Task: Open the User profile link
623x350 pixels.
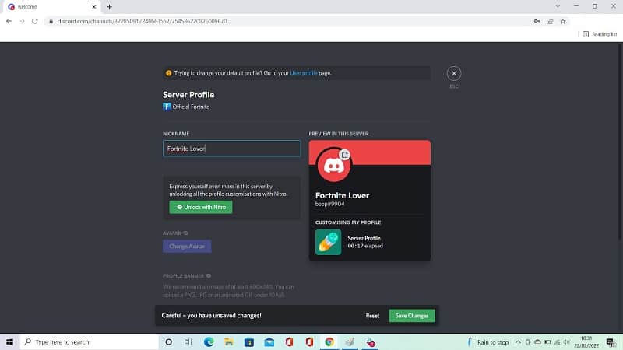Action: [x=304, y=73]
